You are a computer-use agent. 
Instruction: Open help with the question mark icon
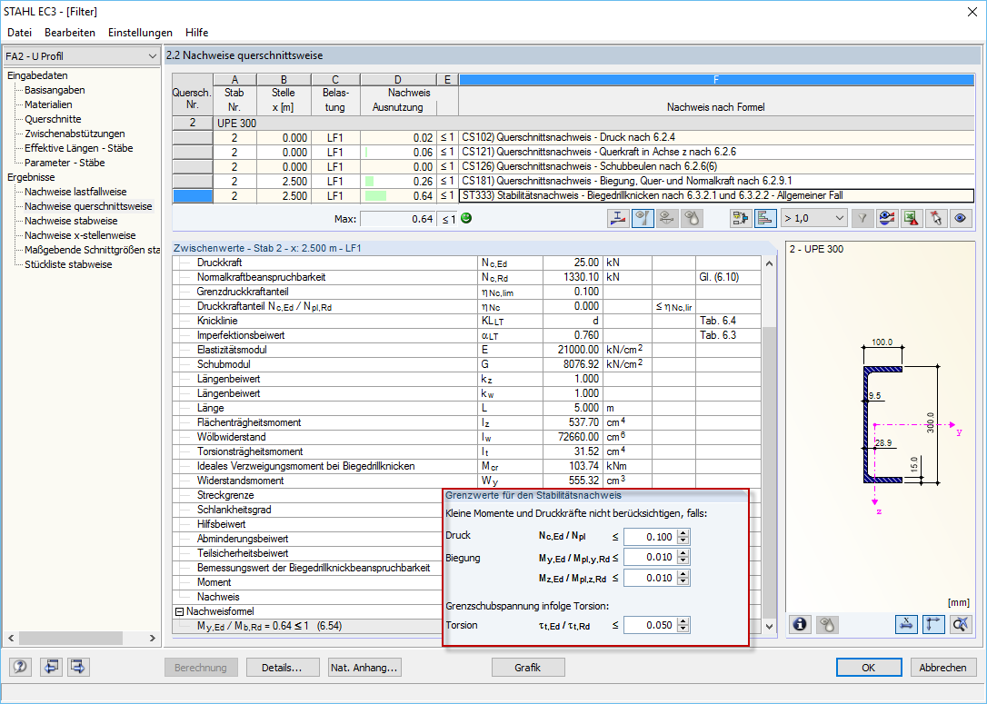[20, 666]
